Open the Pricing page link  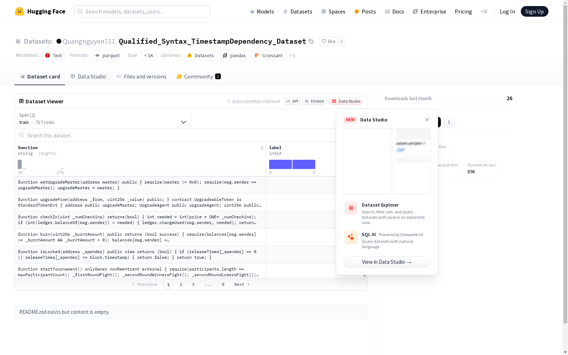point(463,11)
